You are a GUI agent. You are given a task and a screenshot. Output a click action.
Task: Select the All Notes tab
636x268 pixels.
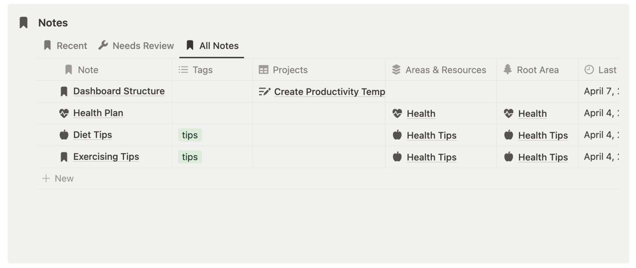pos(212,46)
